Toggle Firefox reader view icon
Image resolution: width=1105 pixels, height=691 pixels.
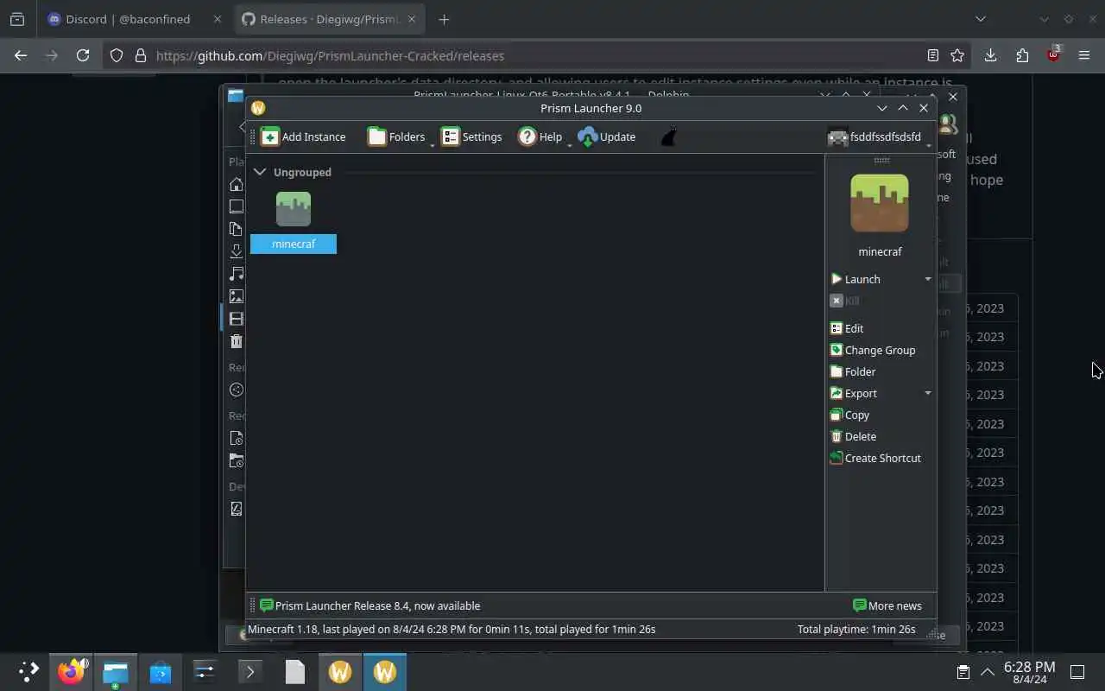(933, 55)
